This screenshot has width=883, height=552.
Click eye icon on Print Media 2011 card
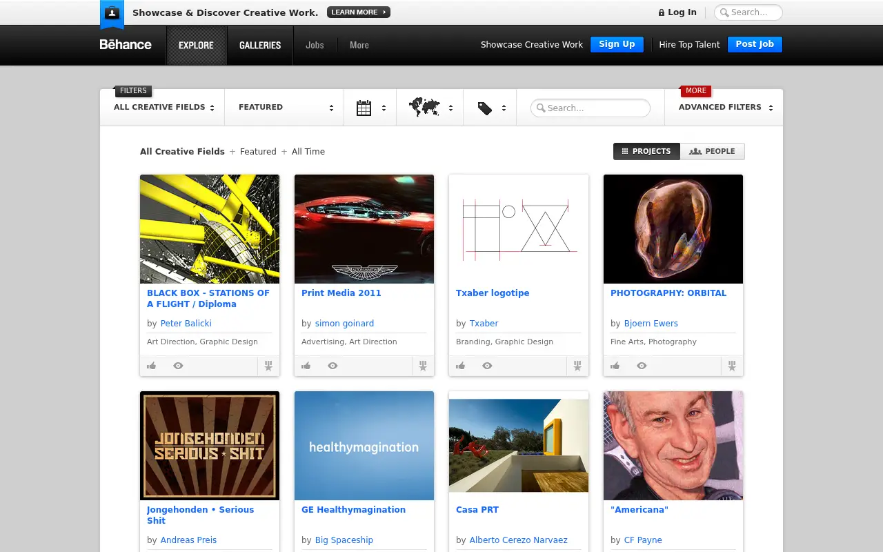333,366
